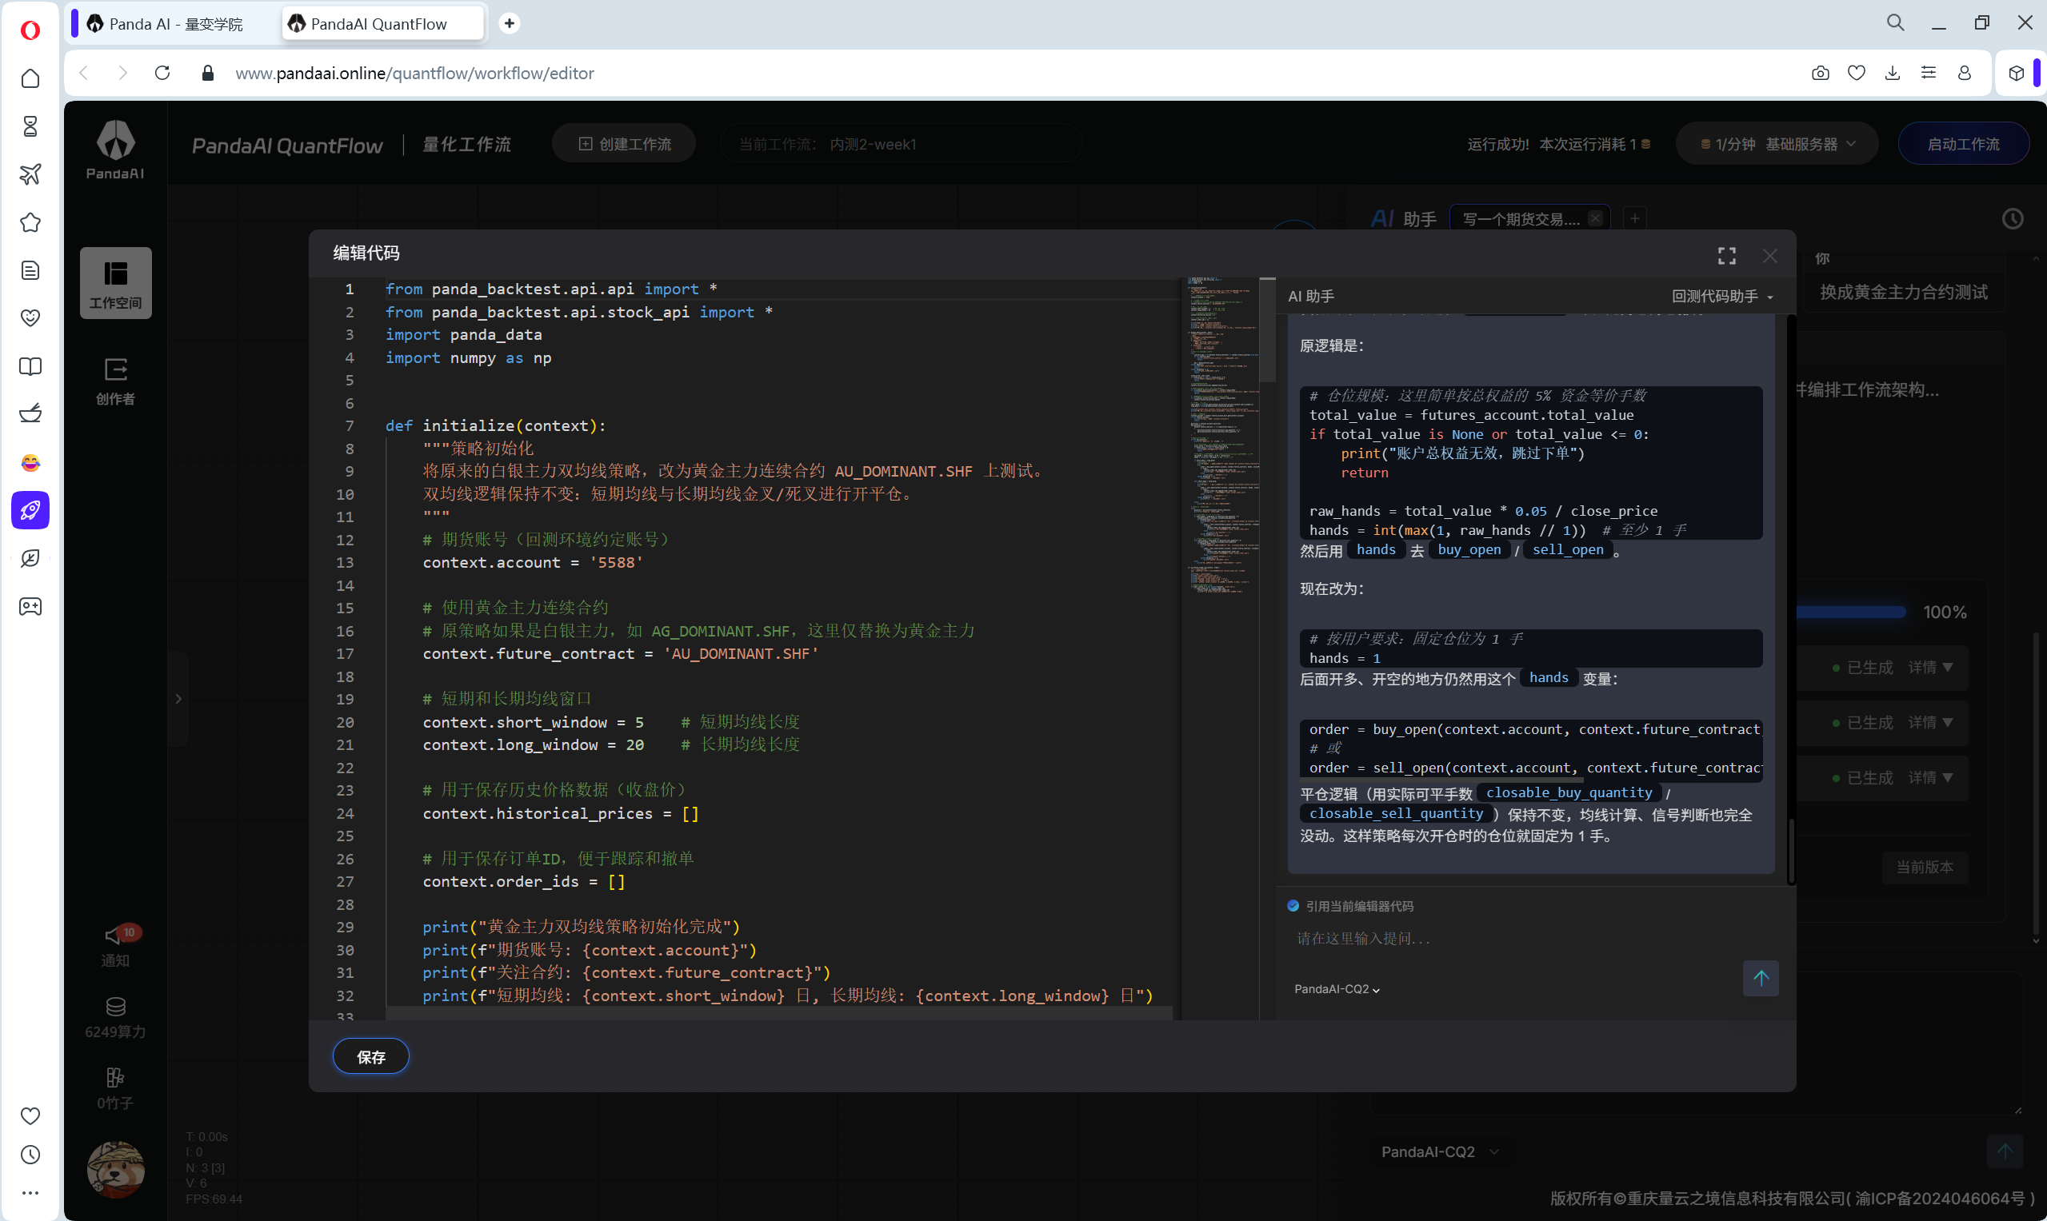This screenshot has width=2047, height=1221.
Task: Add page to bookmarks with heart icon
Action: [x=1857, y=74]
